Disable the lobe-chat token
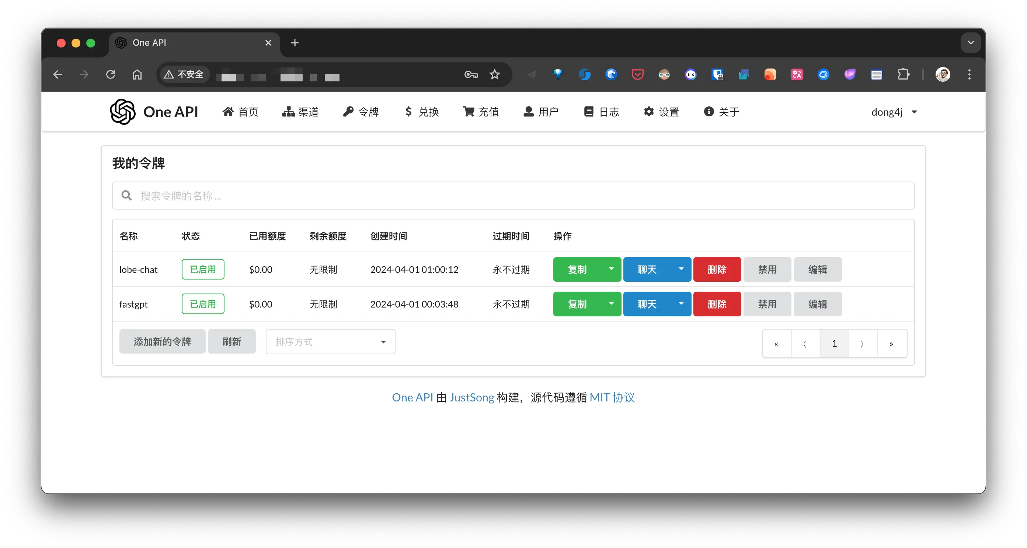The image size is (1027, 548). 767,270
